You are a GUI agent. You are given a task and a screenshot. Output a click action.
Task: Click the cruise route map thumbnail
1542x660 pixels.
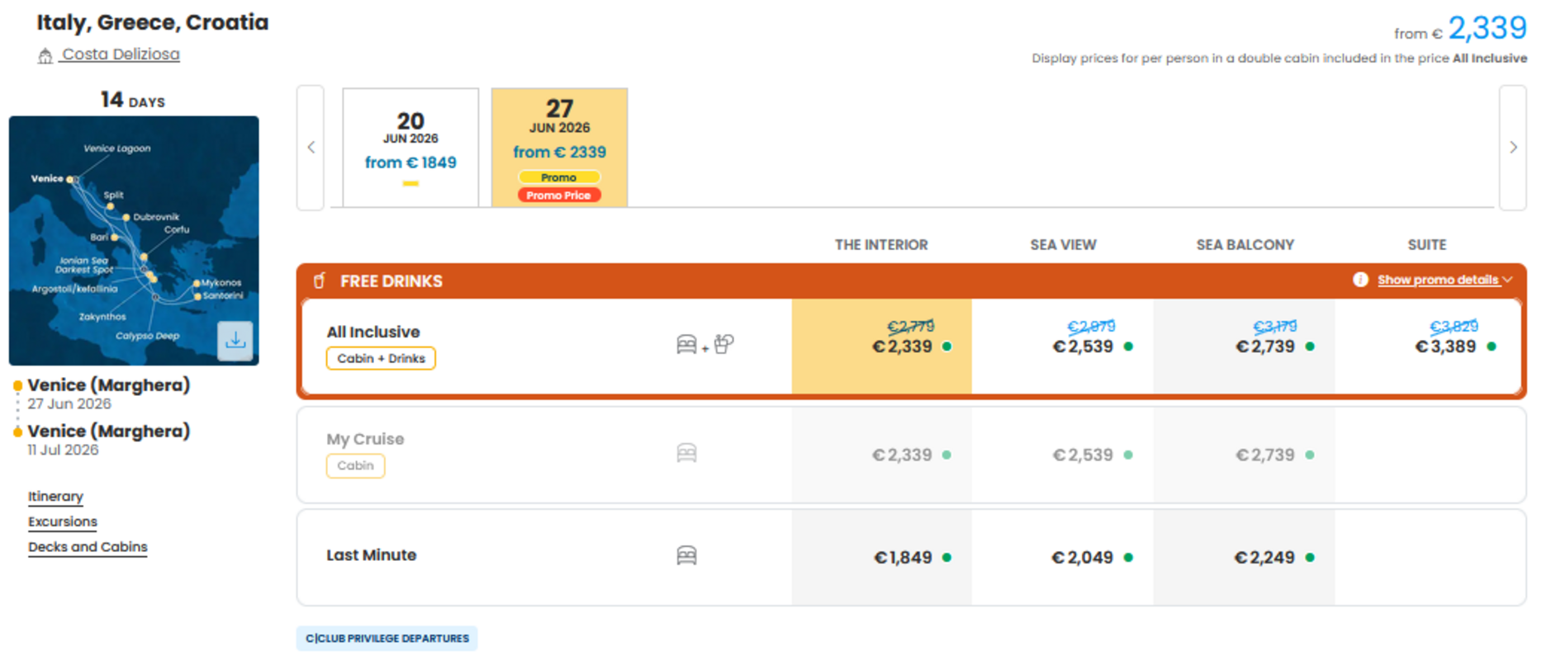tap(134, 241)
